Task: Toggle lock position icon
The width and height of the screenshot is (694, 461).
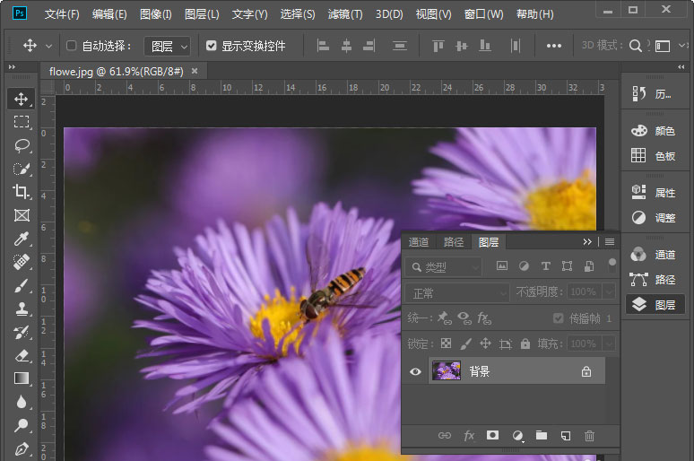Action: tap(486, 344)
